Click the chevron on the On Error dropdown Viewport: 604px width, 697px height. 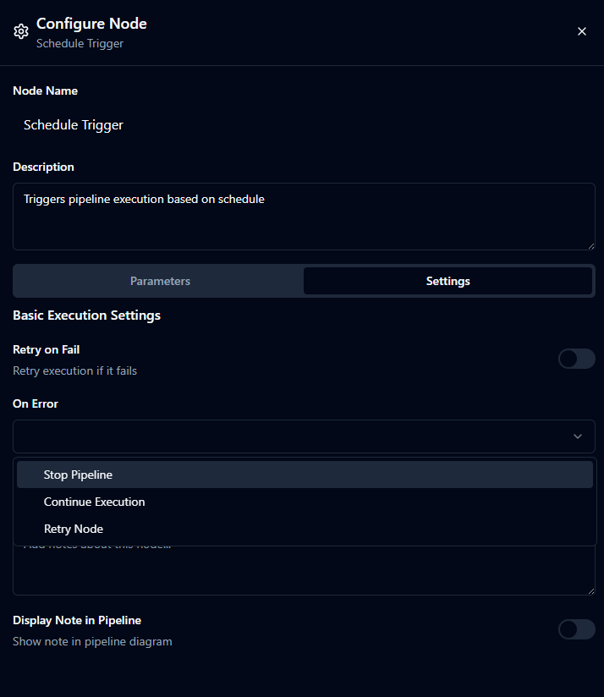click(578, 436)
